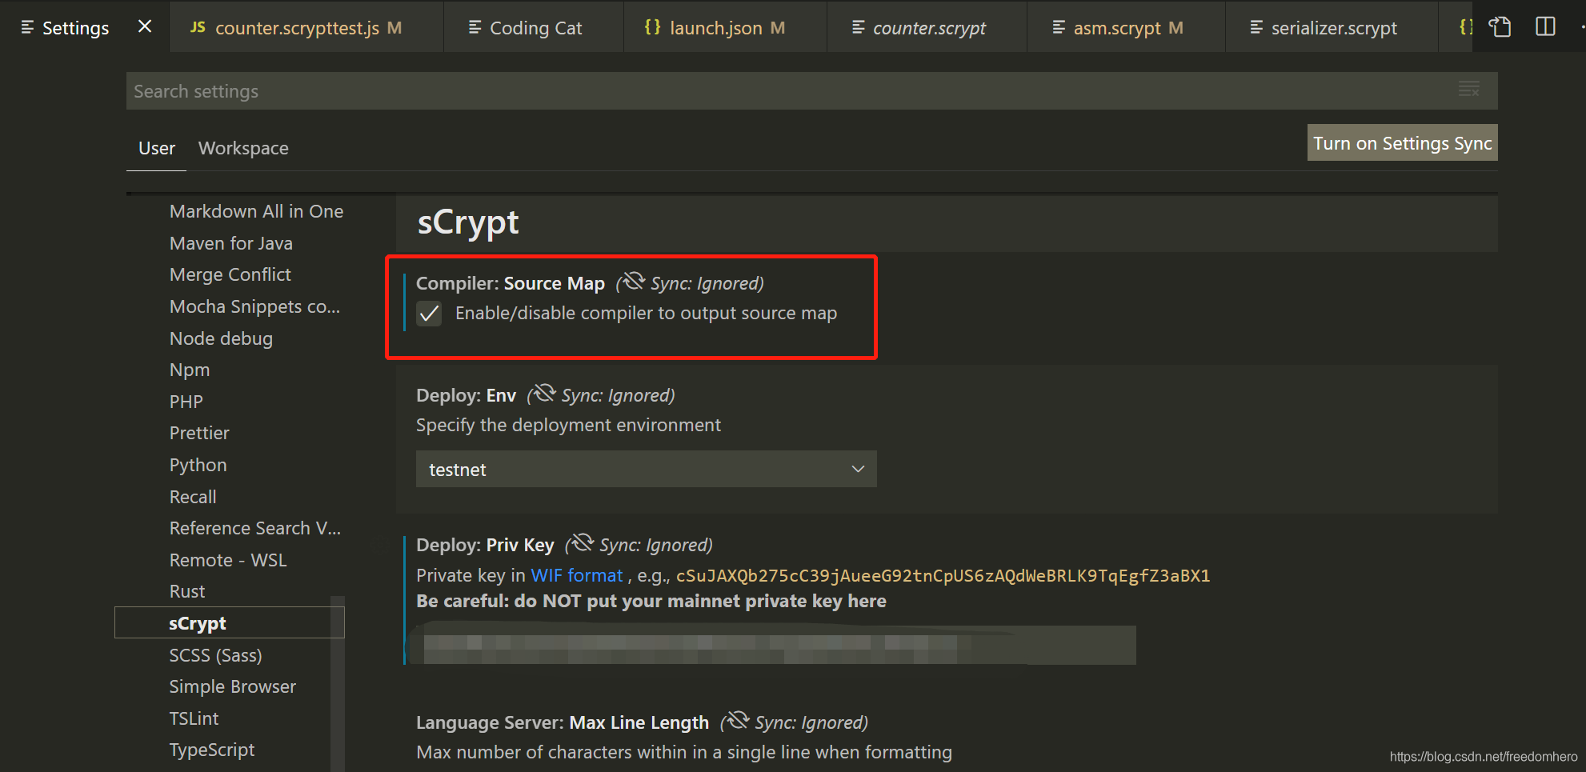This screenshot has width=1586, height=772.
Task: Close the Settings tab
Action: pos(145,26)
